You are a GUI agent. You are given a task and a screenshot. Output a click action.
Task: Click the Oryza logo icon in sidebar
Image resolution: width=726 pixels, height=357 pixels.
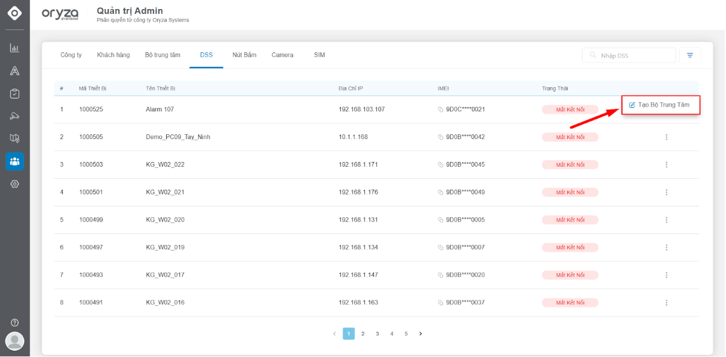(x=14, y=13)
